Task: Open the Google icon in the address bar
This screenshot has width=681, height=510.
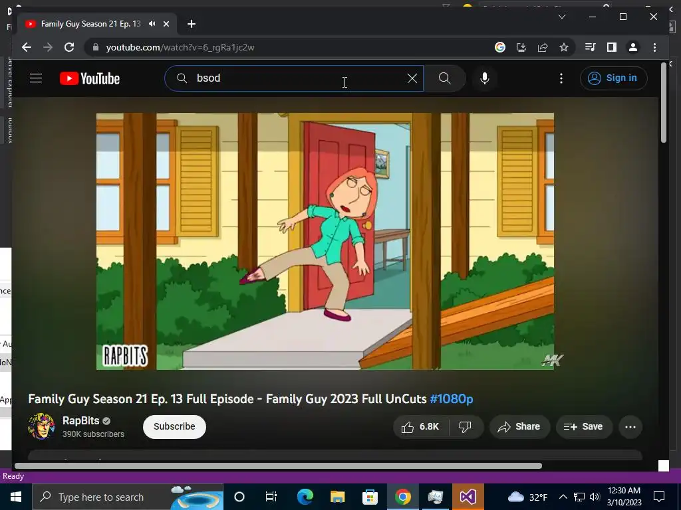Action: 500,47
